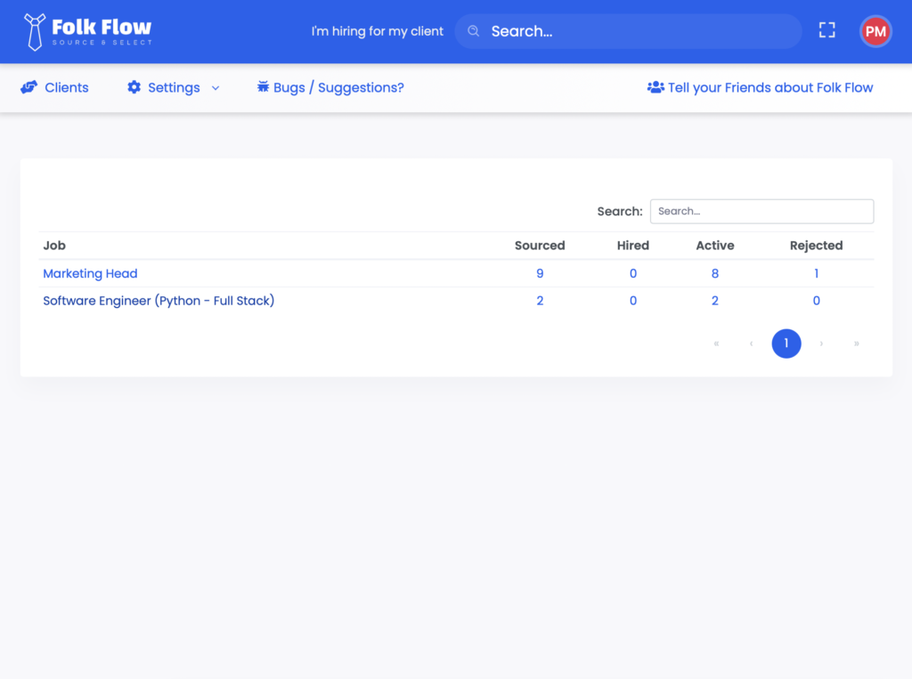Screen dimensions: 912x679
Task: Click Marketing Head hired count 0
Action: click(633, 273)
